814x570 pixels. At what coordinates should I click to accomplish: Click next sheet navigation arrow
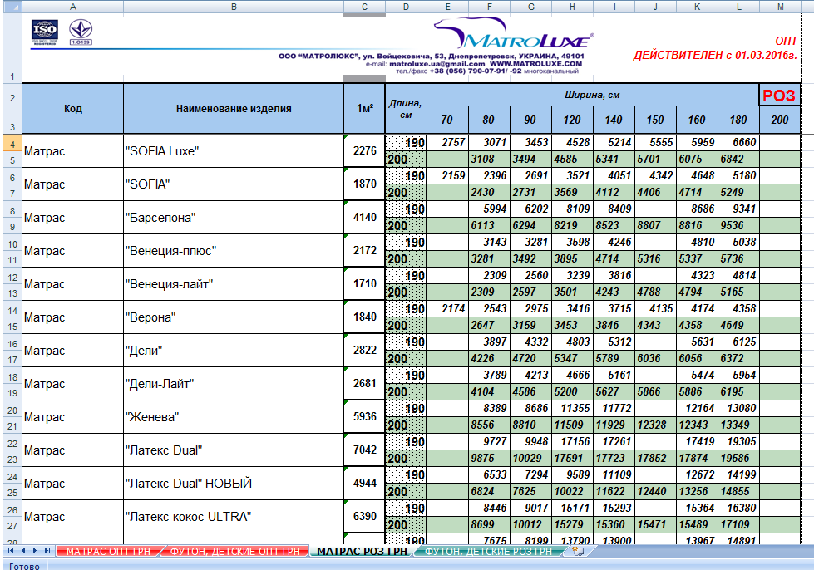(x=35, y=551)
